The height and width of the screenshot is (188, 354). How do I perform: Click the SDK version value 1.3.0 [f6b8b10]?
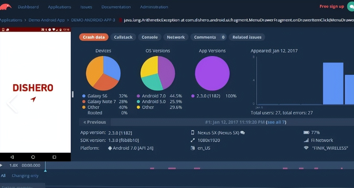click(124, 140)
